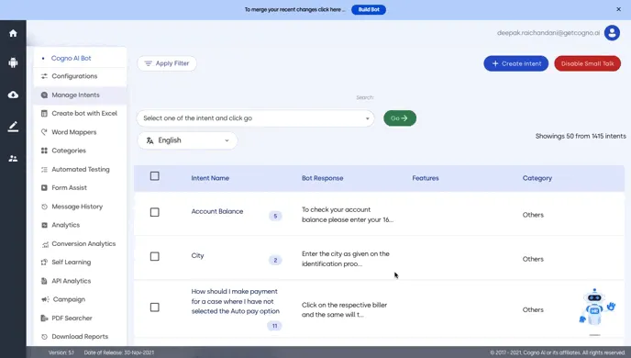Viewport: 631px width, 358px height.
Task: Click the Word Mappers icon
Action: tap(44, 132)
